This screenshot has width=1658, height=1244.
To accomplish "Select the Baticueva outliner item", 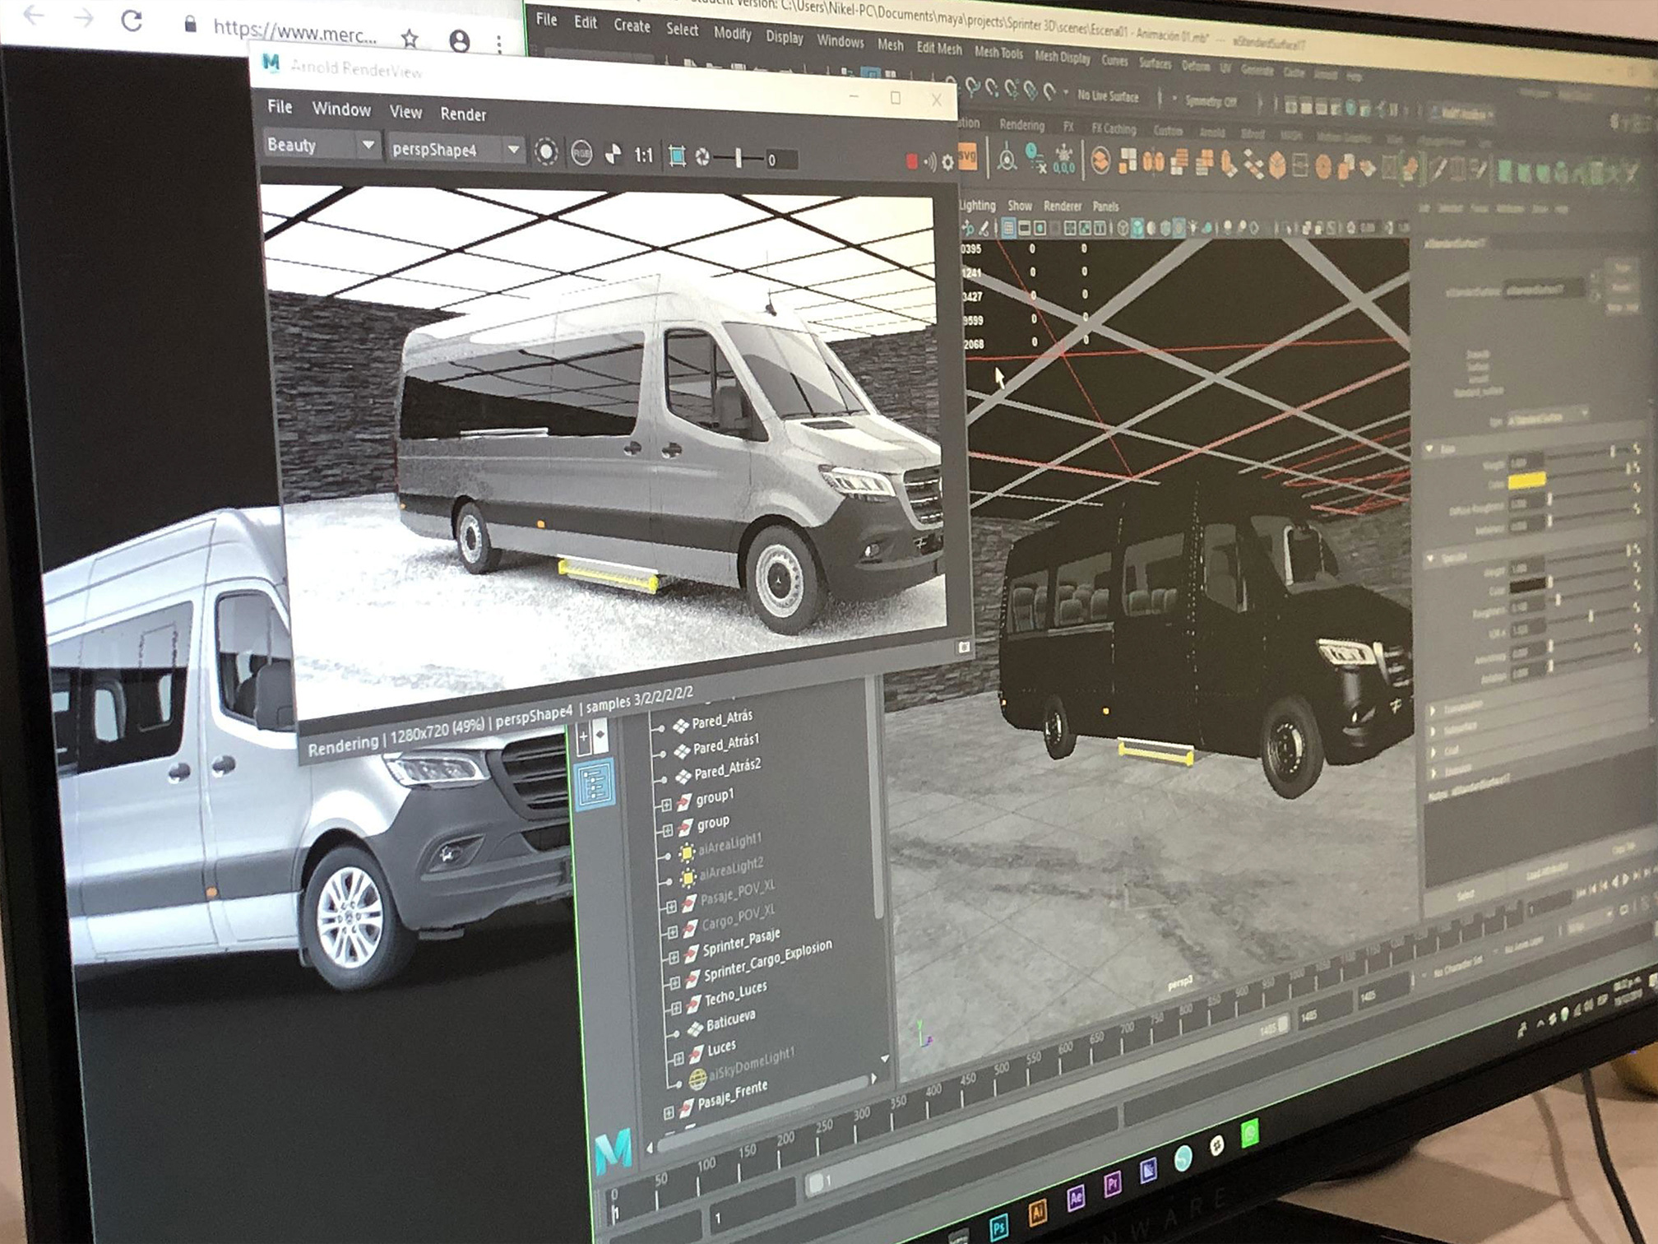I will click(x=730, y=1020).
